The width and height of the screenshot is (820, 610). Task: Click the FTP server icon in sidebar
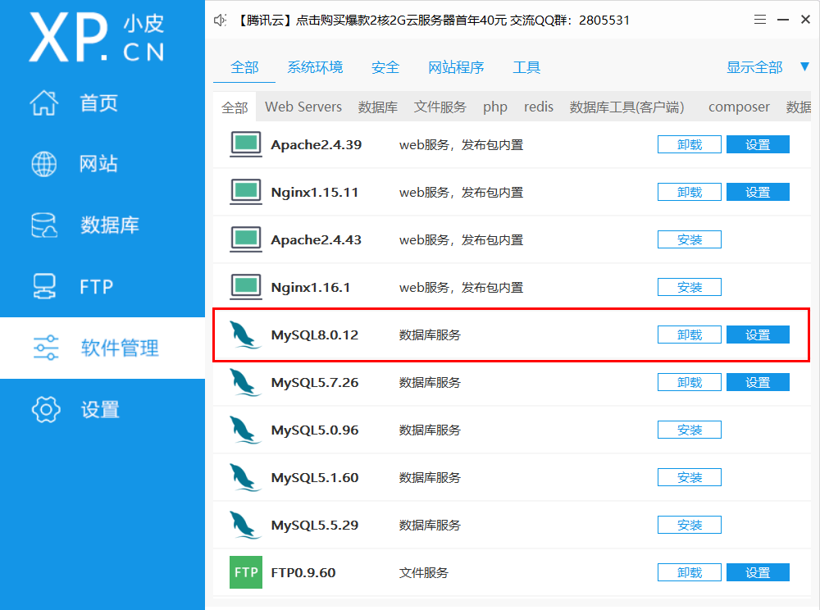pos(44,286)
